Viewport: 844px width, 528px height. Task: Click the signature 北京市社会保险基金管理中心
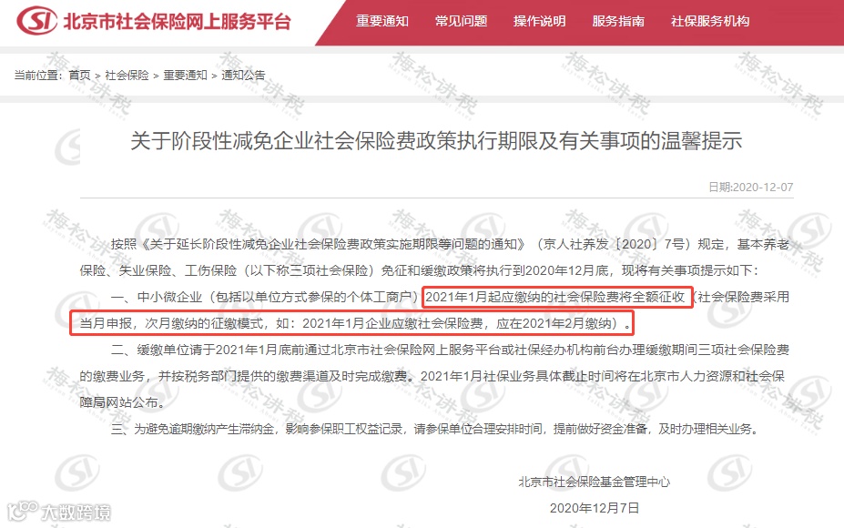[595, 482]
